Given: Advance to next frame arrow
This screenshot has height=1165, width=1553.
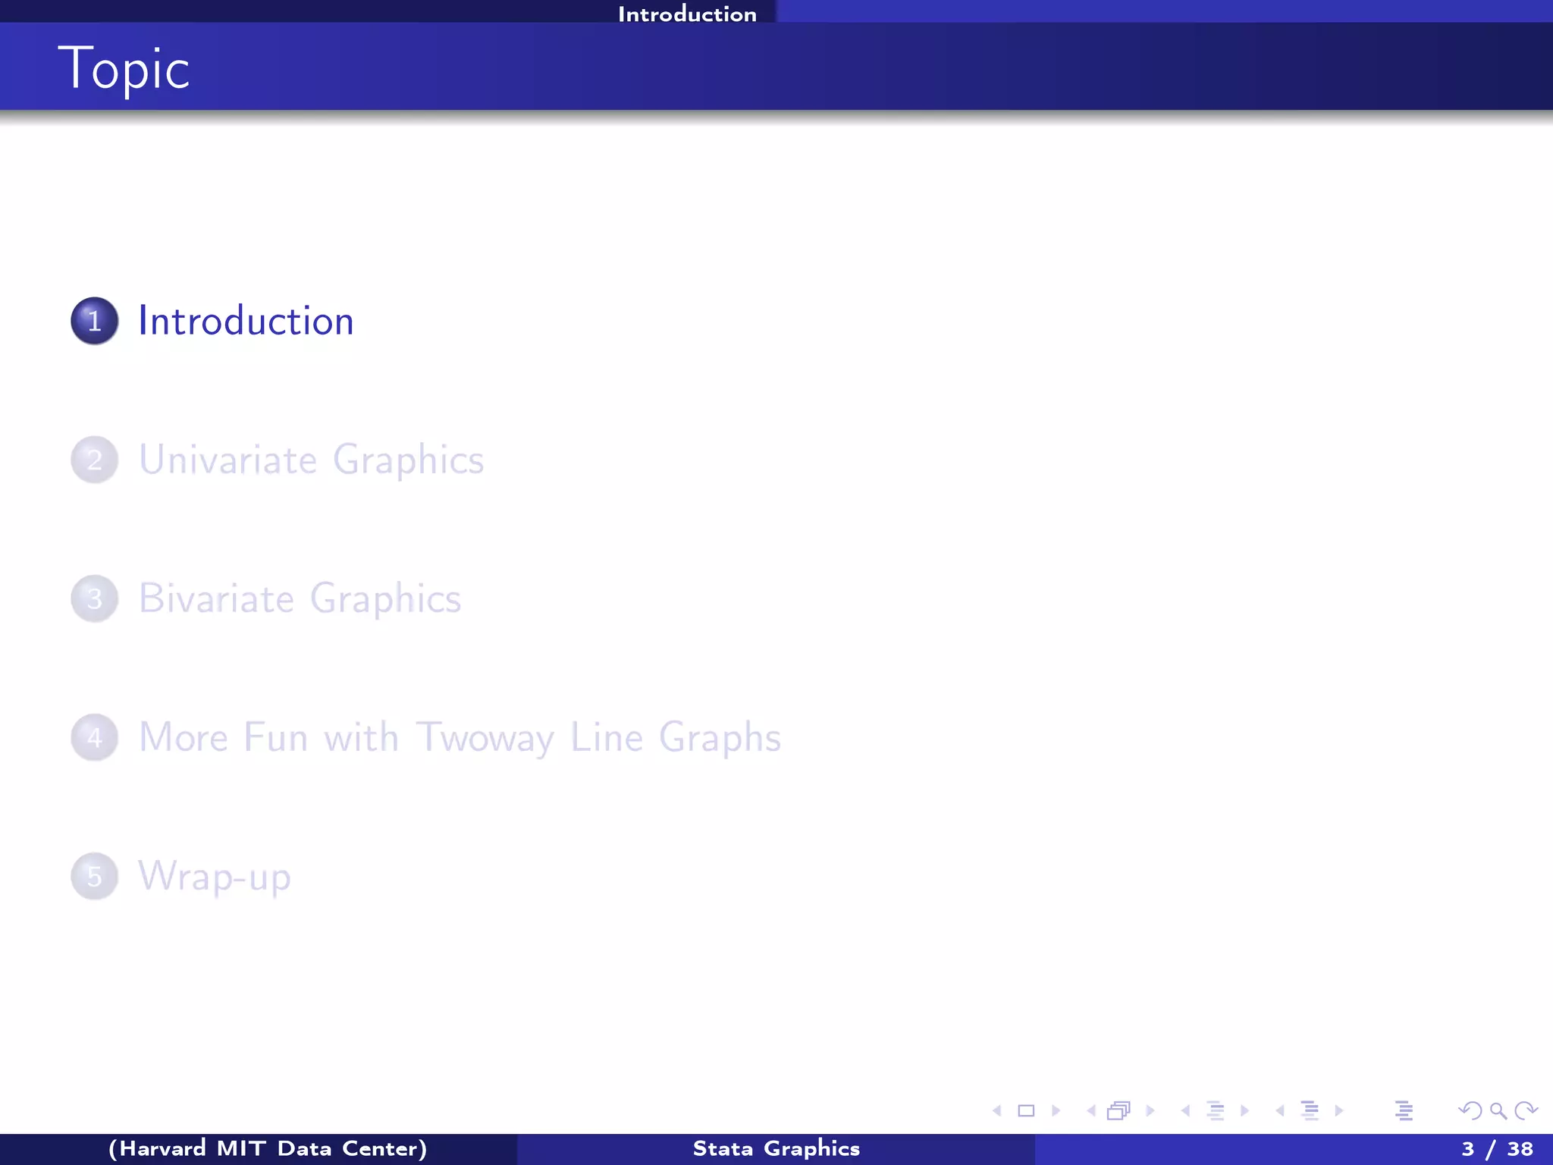Looking at the screenshot, I should 1150,1110.
